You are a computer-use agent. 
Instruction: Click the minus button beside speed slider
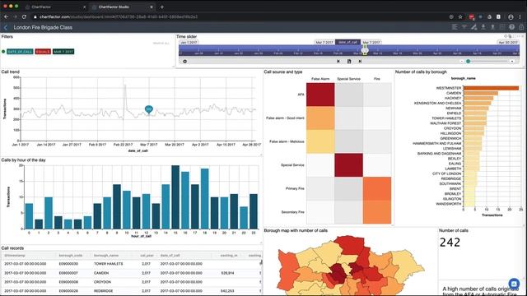click(462, 62)
